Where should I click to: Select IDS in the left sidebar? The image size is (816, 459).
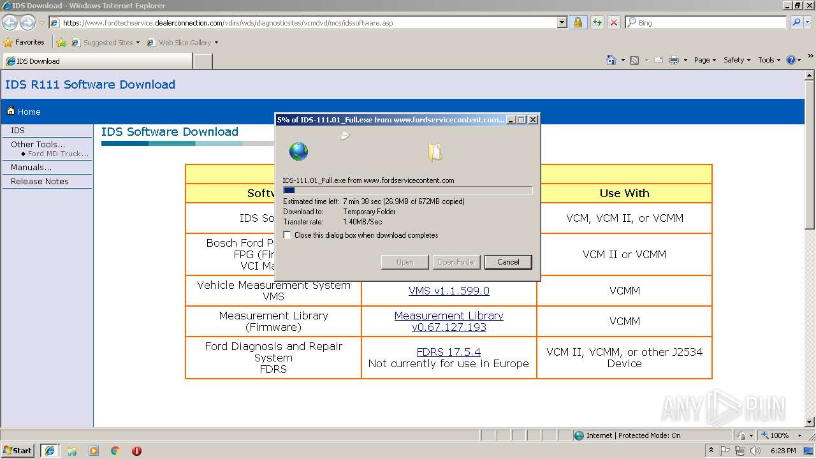18,130
